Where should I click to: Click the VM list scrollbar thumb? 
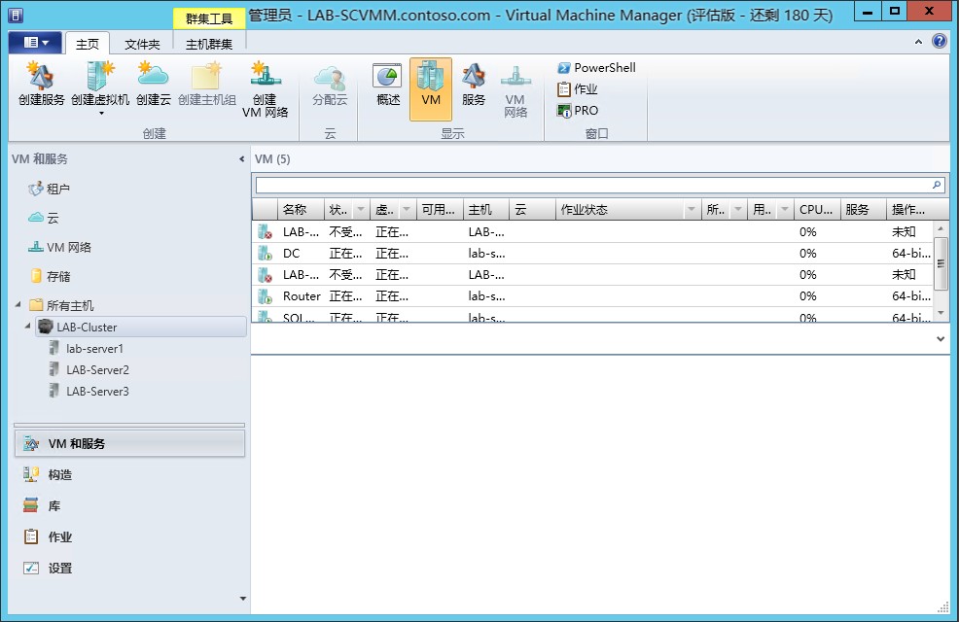tap(941, 263)
